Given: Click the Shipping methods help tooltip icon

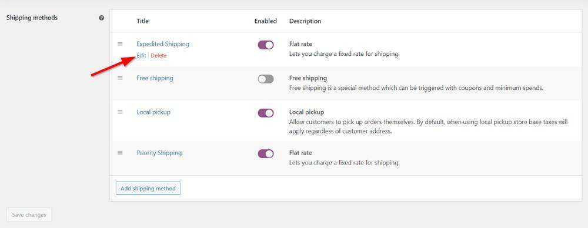Looking at the screenshot, I should (102, 18).
